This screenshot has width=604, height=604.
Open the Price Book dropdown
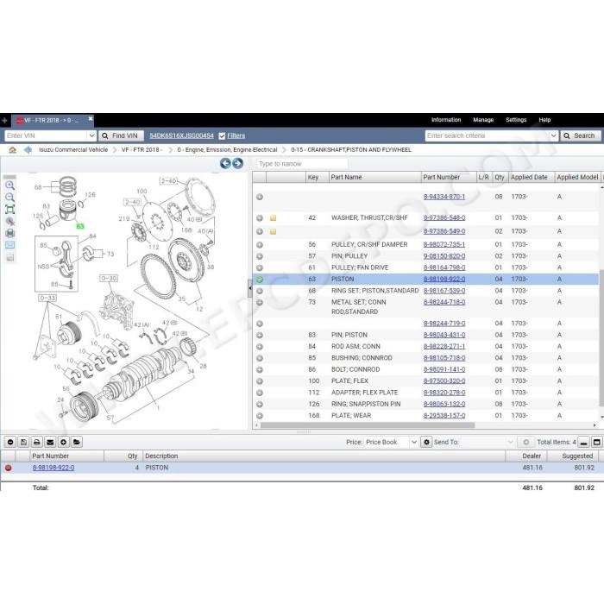coord(413,442)
